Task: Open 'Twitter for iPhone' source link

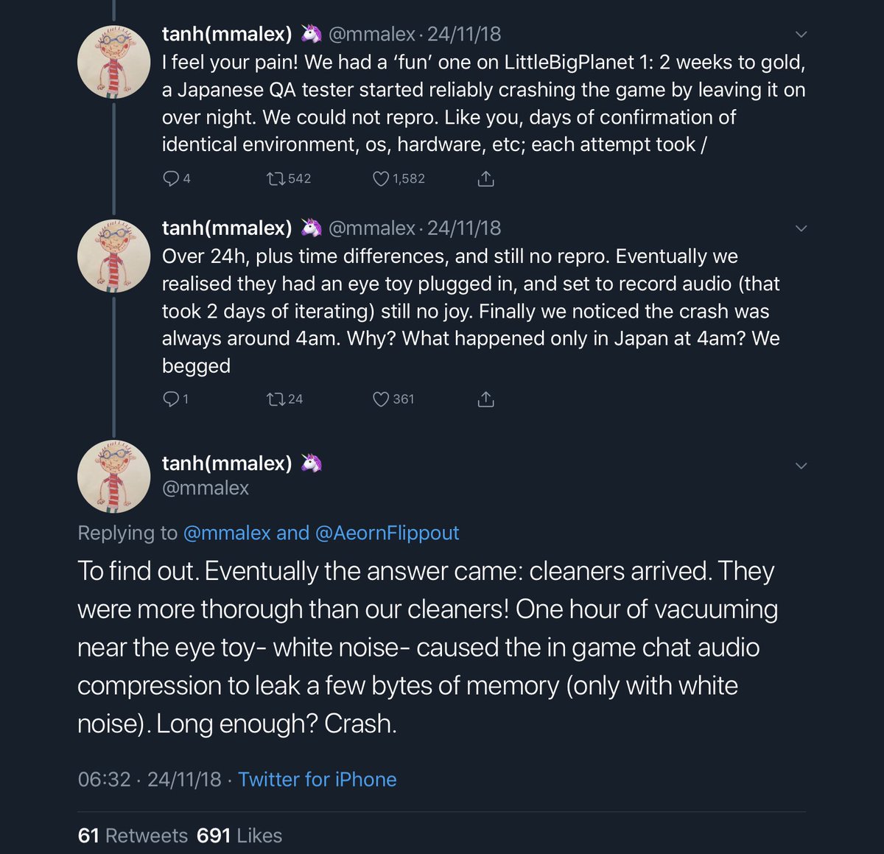Action: click(x=317, y=779)
